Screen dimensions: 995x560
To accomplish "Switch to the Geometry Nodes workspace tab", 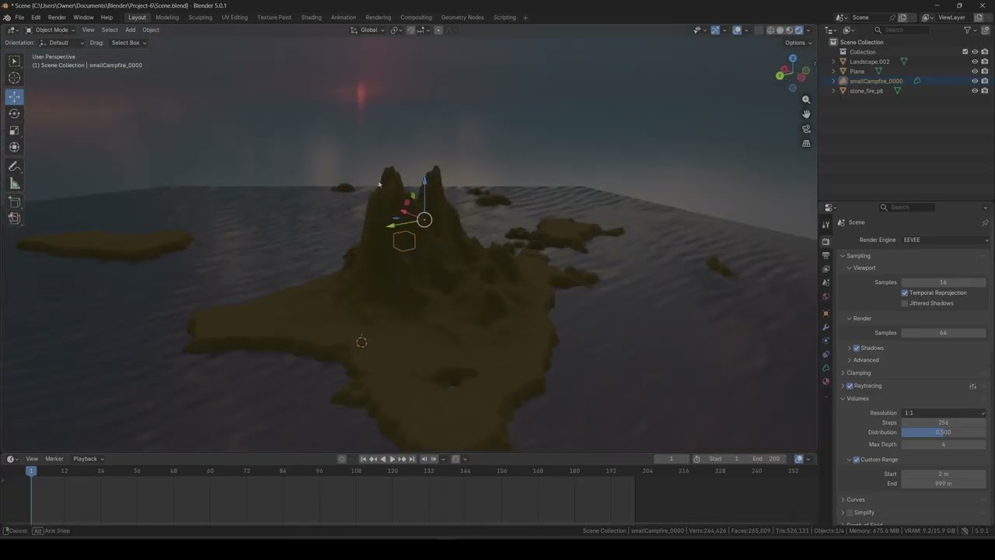I will tap(463, 17).
